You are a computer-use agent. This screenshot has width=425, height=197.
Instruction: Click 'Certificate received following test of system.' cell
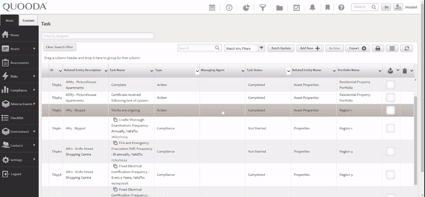132,98
